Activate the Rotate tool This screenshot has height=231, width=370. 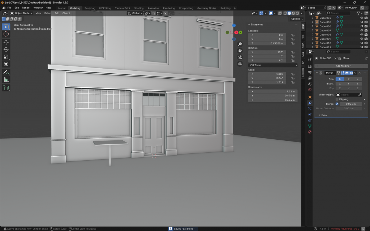(x=6, y=49)
